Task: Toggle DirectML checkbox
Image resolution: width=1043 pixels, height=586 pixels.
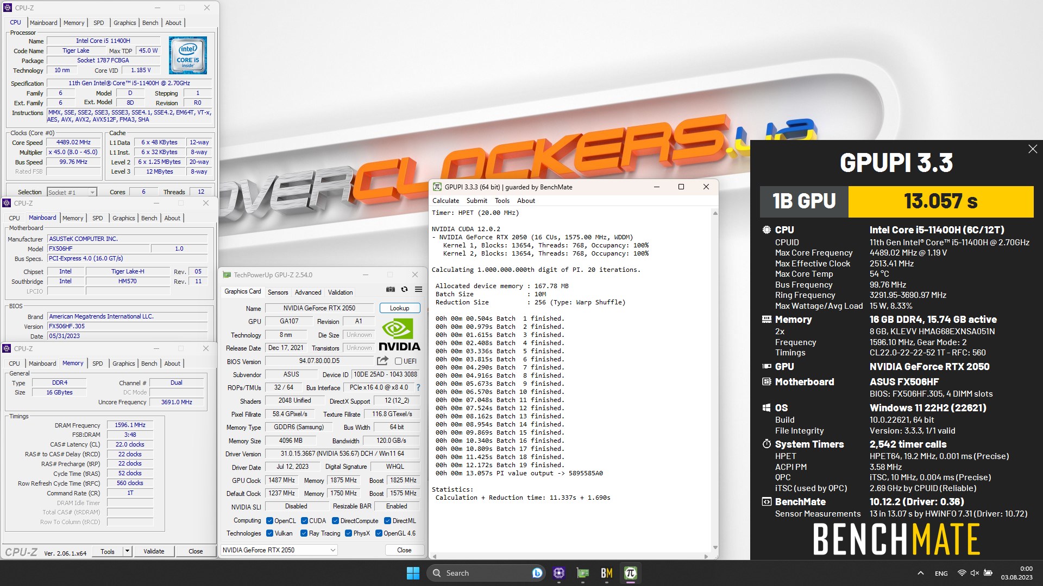Action: tap(387, 520)
